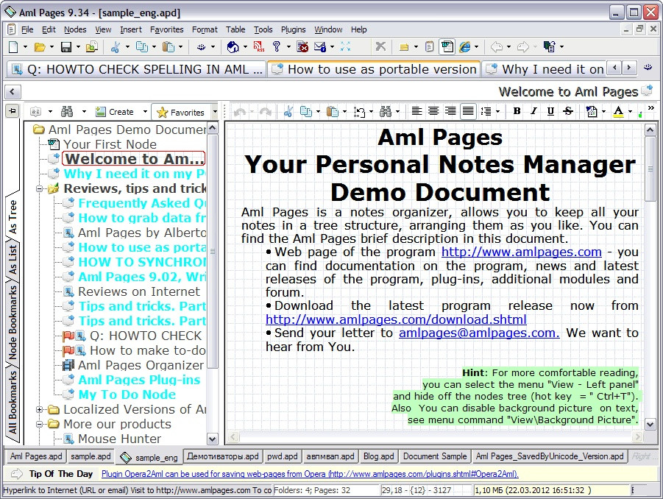Open the Plugins menu
Screen dimensions: 663x499
click(x=293, y=29)
